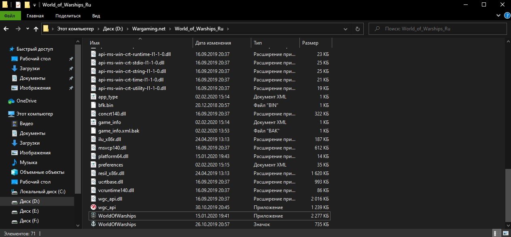Expand chevron after Диск (D:) breadcrumb
Screen dimensions: 511x237
[128, 29]
